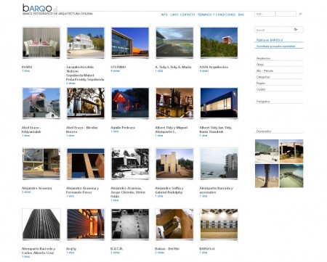
Task: Open the AATA Arquitectos thumbnail
Action: [x=219, y=43]
